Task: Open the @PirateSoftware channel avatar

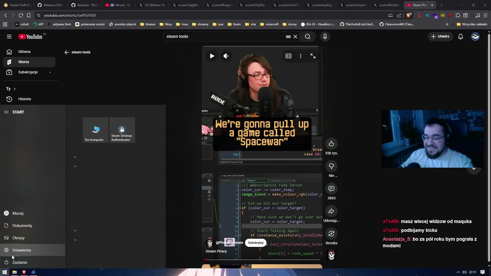Action: tap(210, 243)
